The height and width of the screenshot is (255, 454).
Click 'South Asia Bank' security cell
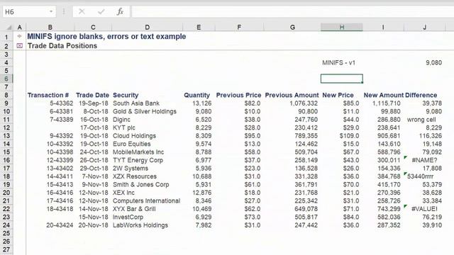pos(136,103)
